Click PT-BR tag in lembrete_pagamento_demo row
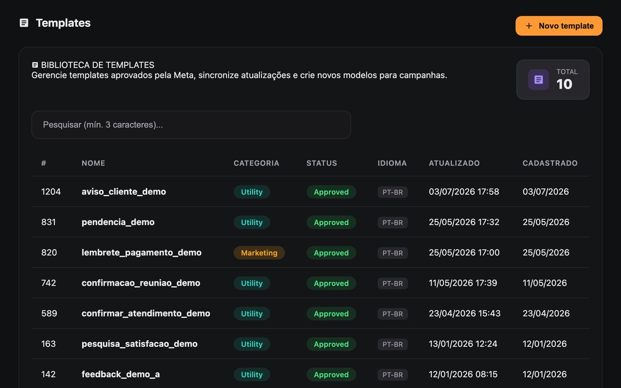 tap(393, 253)
